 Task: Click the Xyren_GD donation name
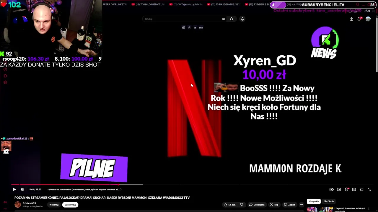point(265,61)
